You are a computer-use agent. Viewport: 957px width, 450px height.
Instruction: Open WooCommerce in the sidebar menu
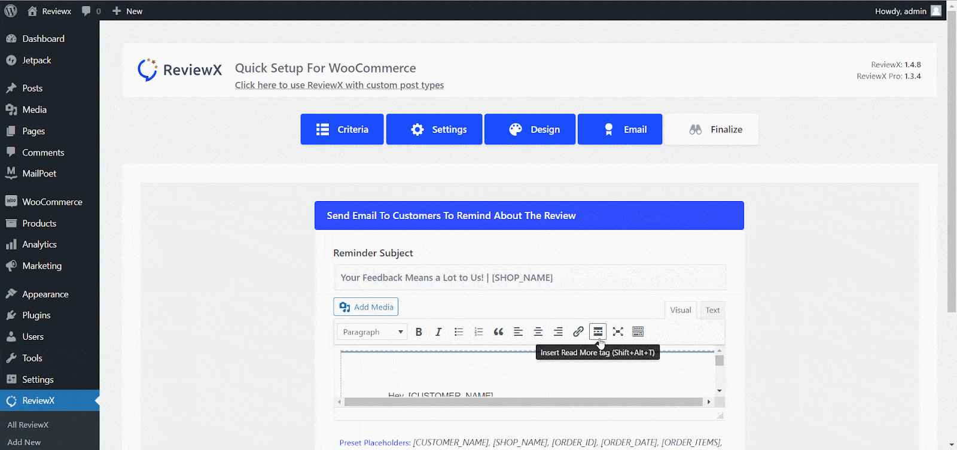tap(52, 202)
